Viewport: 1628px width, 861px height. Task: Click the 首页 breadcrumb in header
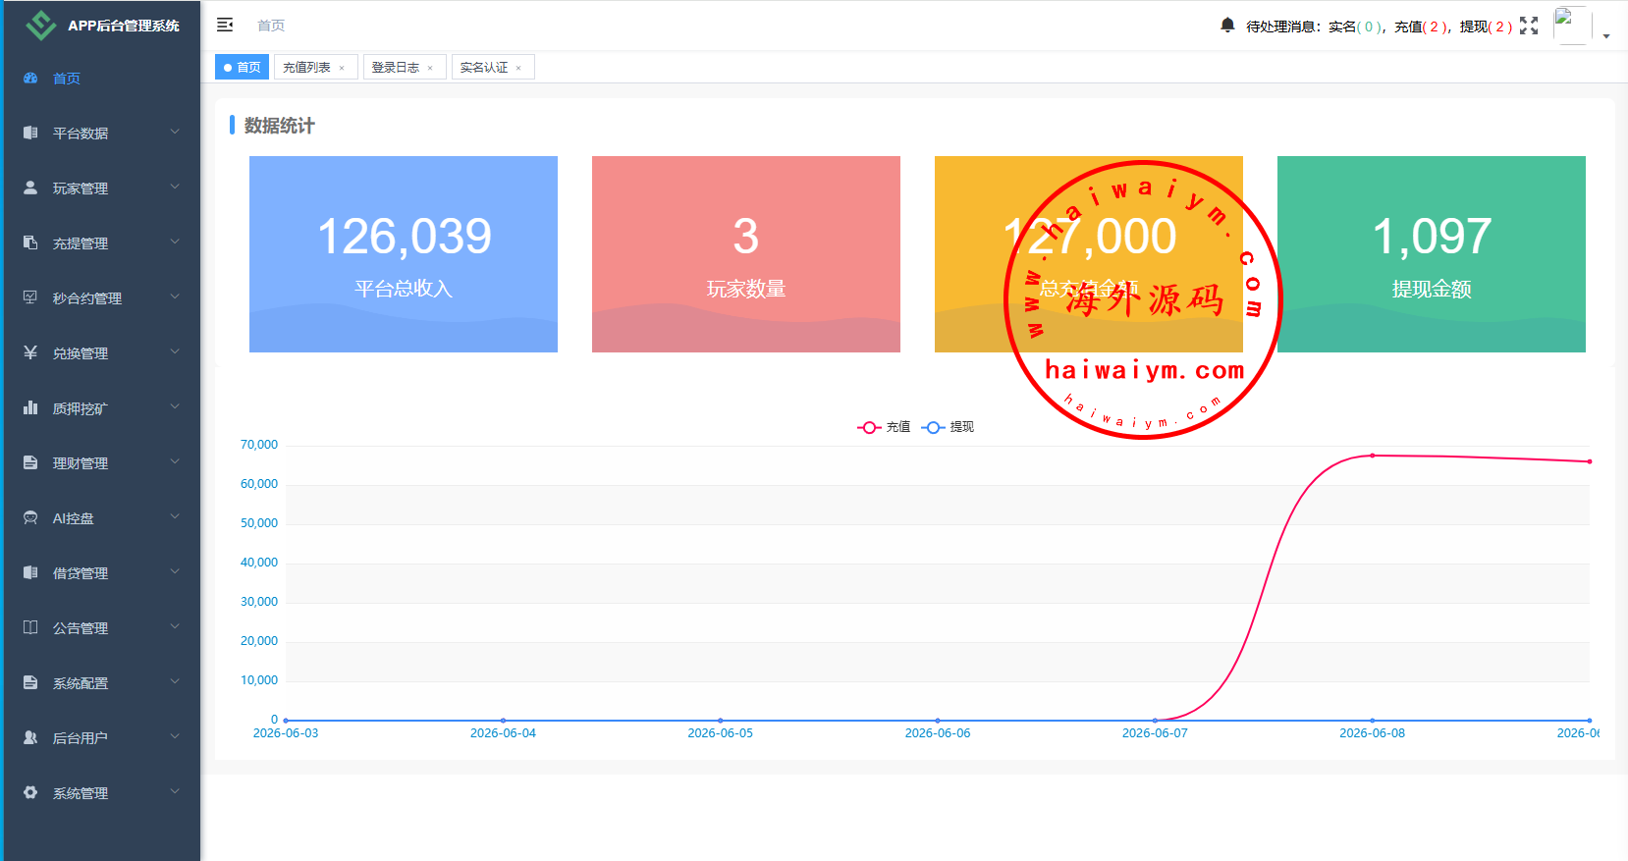[271, 26]
